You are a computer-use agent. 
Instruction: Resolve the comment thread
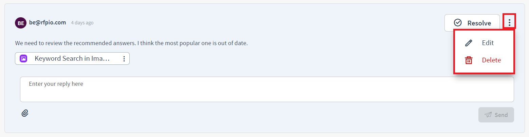[x=472, y=23]
